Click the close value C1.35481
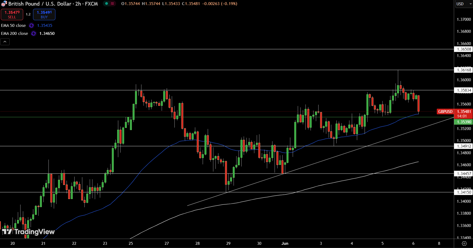473x248 pixels. pyautogui.click(x=191, y=4)
